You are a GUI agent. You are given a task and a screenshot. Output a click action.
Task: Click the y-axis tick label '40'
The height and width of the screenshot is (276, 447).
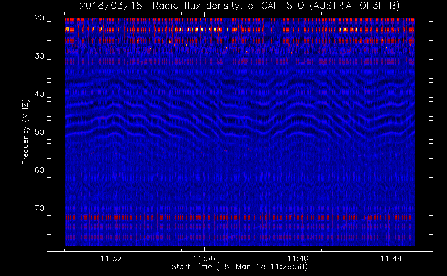tap(40, 94)
